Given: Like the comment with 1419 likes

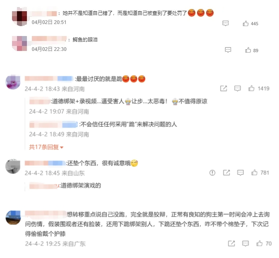Looking at the screenshot, I should click(x=251, y=88).
